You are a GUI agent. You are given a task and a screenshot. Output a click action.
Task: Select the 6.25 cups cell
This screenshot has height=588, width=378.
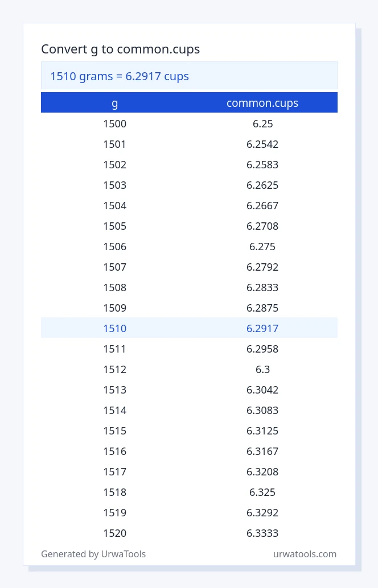tap(263, 124)
